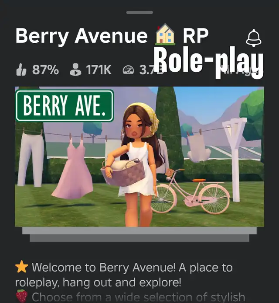Tap the notification bell icon

pyautogui.click(x=254, y=38)
